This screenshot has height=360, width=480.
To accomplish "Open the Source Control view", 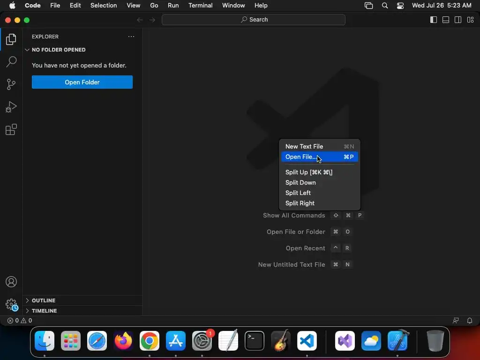I will (11, 84).
